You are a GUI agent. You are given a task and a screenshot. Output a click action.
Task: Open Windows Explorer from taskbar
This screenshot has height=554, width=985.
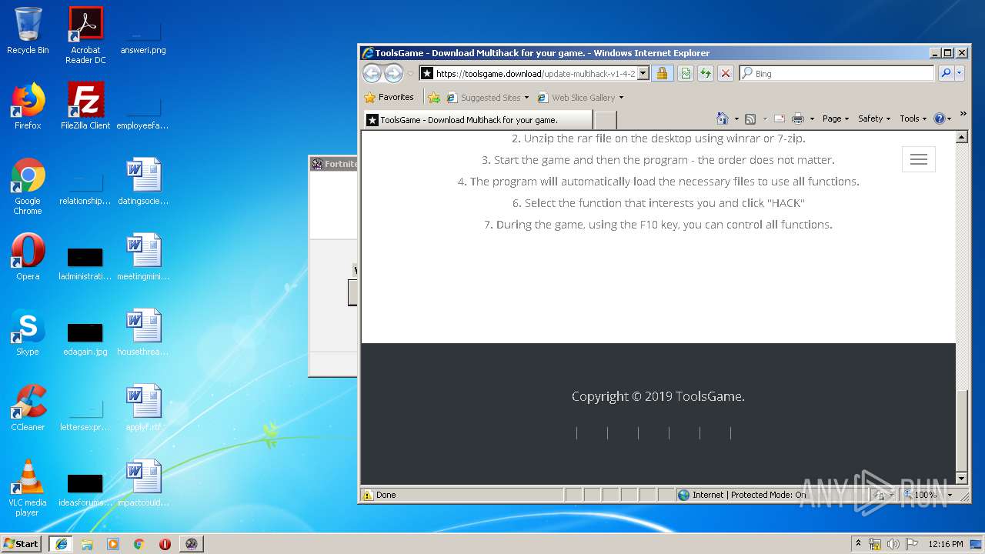(87, 543)
